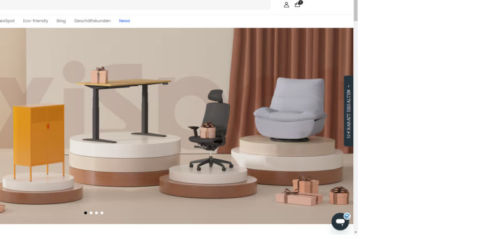
Task: Open the Geschäftskunden menu item
Action: pyautogui.click(x=92, y=21)
